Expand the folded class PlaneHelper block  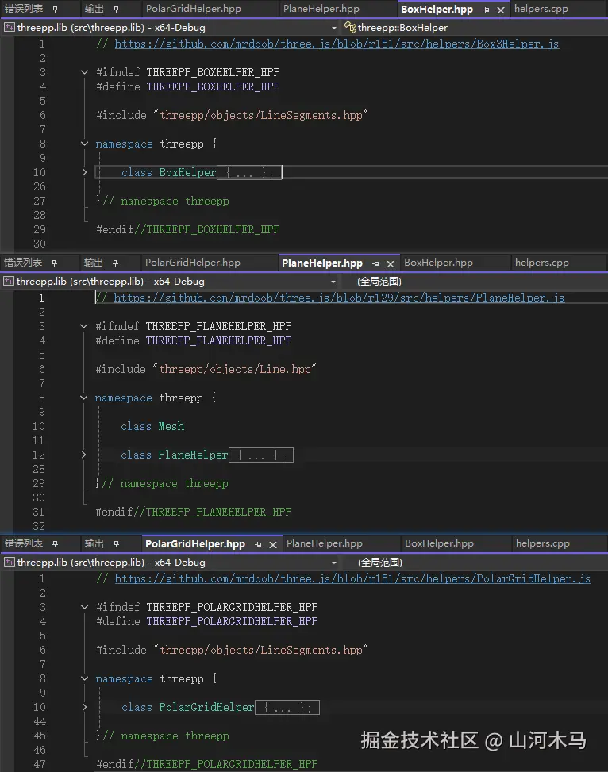(83, 455)
